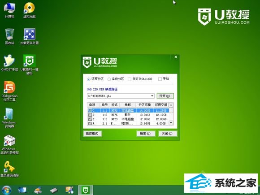Select the Diskgenius分区工具 icon
The image size is (260, 195).
click(9, 91)
